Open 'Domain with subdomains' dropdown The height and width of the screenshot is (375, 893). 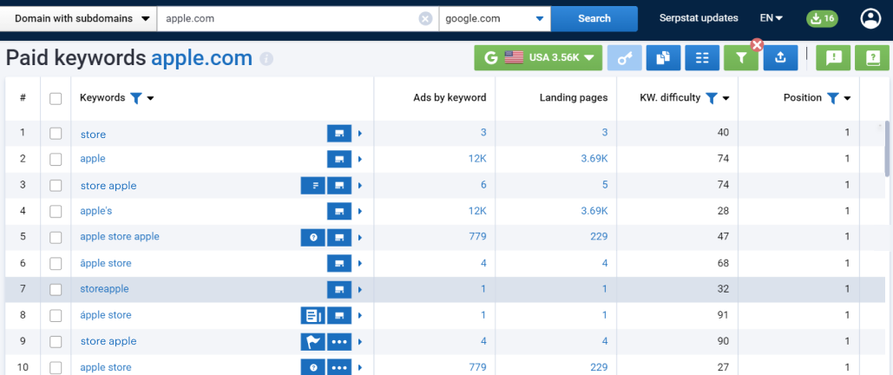(79, 19)
